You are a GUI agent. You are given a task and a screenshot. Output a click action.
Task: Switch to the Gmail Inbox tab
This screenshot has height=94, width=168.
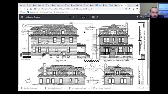(23, 5)
